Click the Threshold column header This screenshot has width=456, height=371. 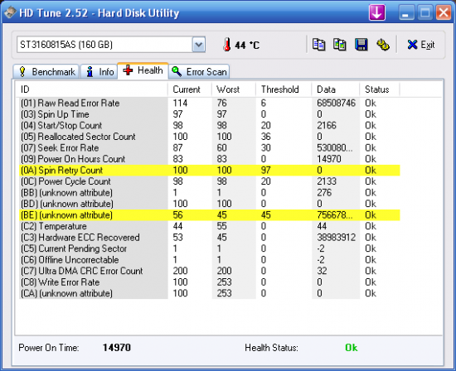pos(284,89)
